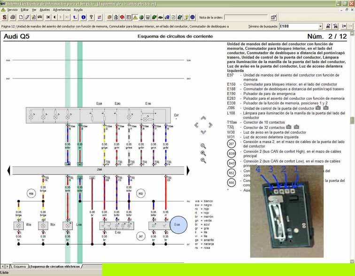Open the Advertencias menu
This screenshot has width=355, height=276.
[x=62, y=10]
